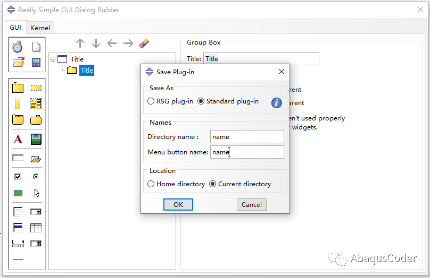430x278 pixels.
Task: Add a Check Button widget icon
Action: (x=18, y=177)
